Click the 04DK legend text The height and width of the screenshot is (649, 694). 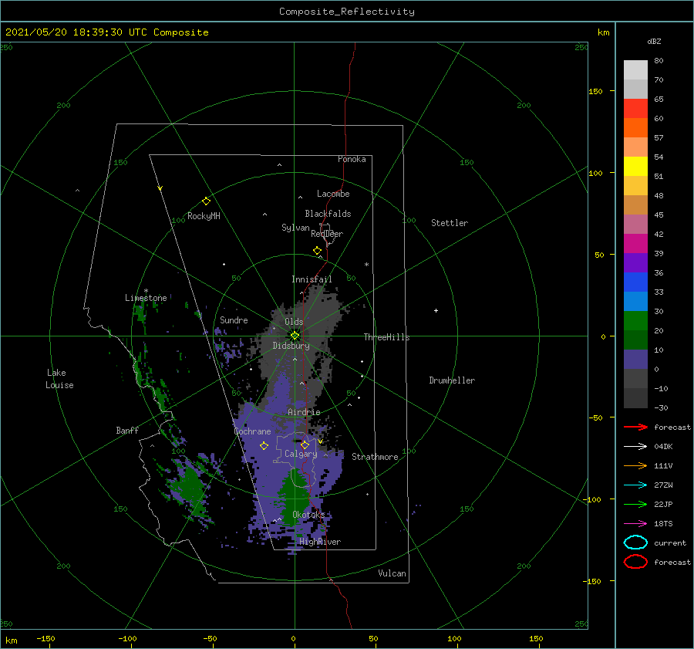(663, 446)
